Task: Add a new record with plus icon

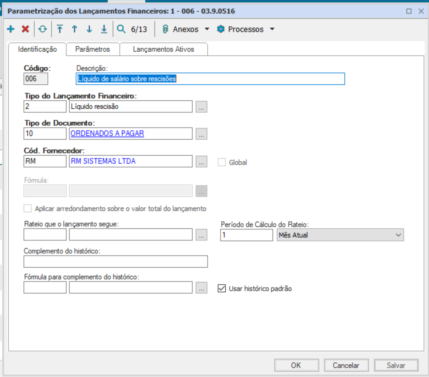Action: [x=11, y=29]
